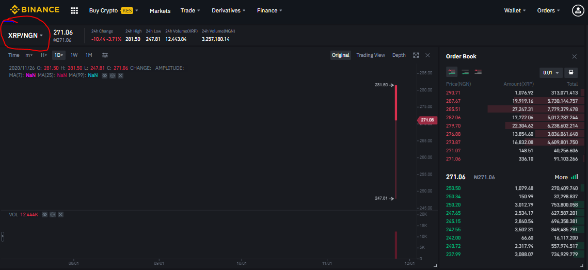Viewport: 588px width, 270px height.
Task: Click the red volume bar in VOL pane
Action: (395, 245)
